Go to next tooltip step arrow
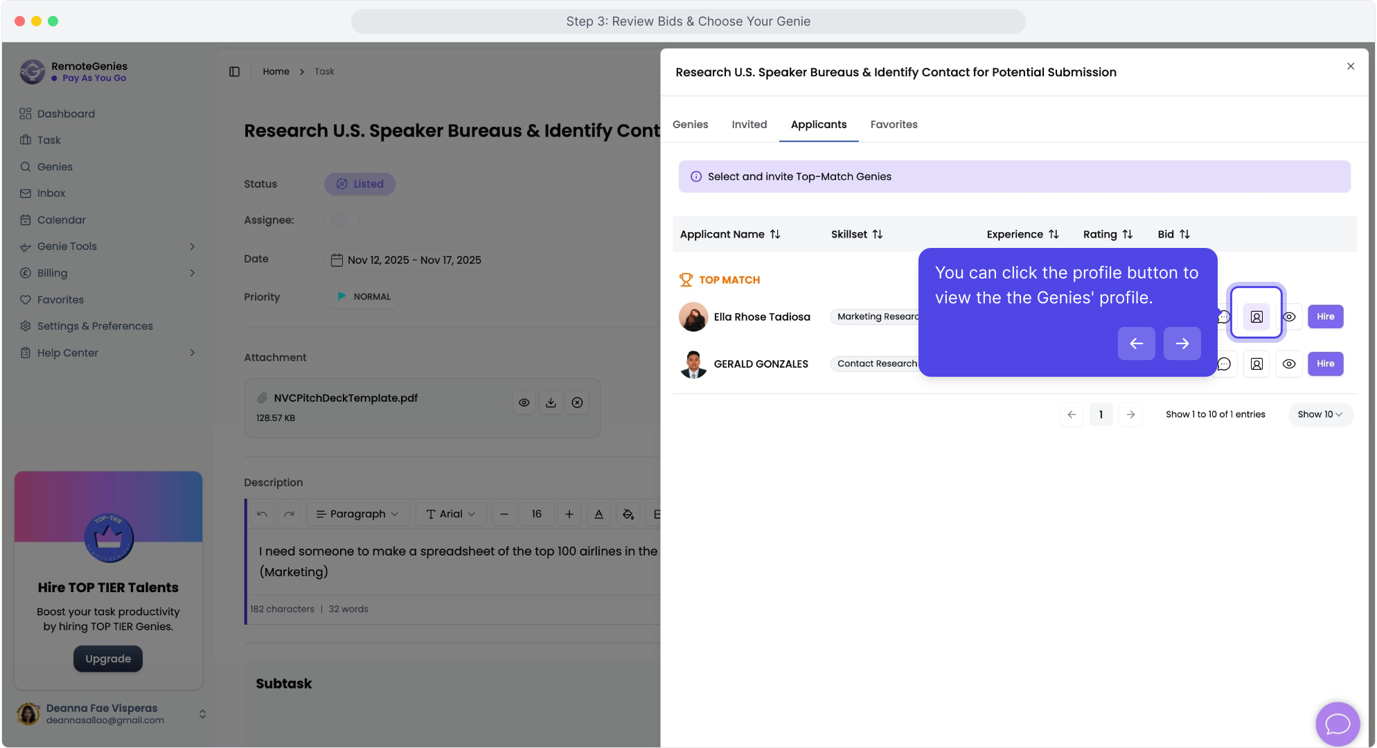 tap(1182, 344)
